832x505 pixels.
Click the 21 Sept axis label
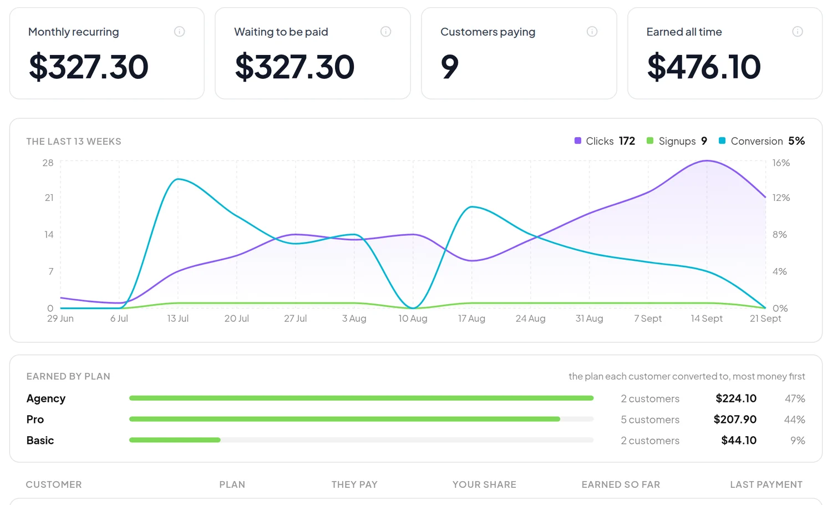pos(765,319)
